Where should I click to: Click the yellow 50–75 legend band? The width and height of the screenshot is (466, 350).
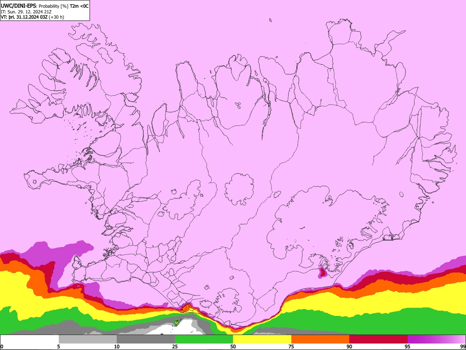click(x=262, y=339)
